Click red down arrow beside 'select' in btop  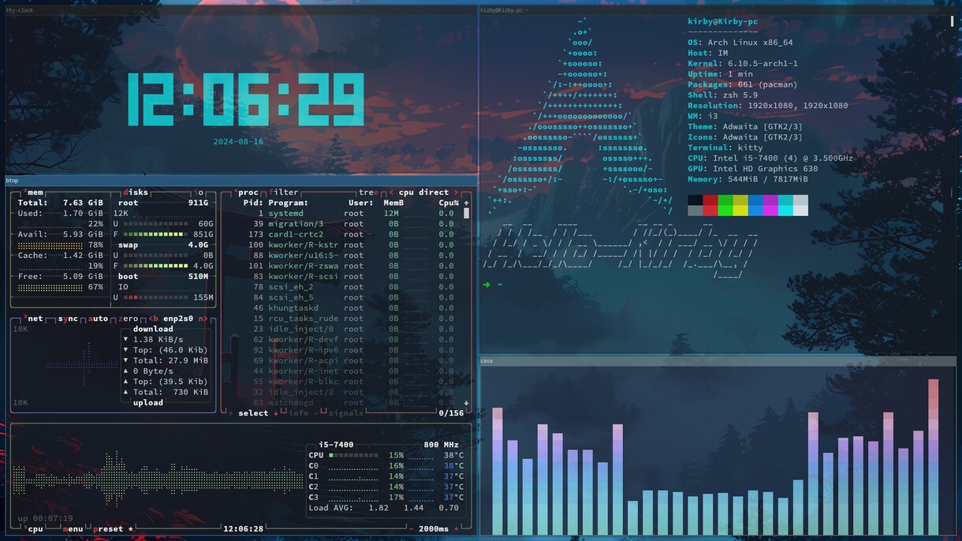275,413
